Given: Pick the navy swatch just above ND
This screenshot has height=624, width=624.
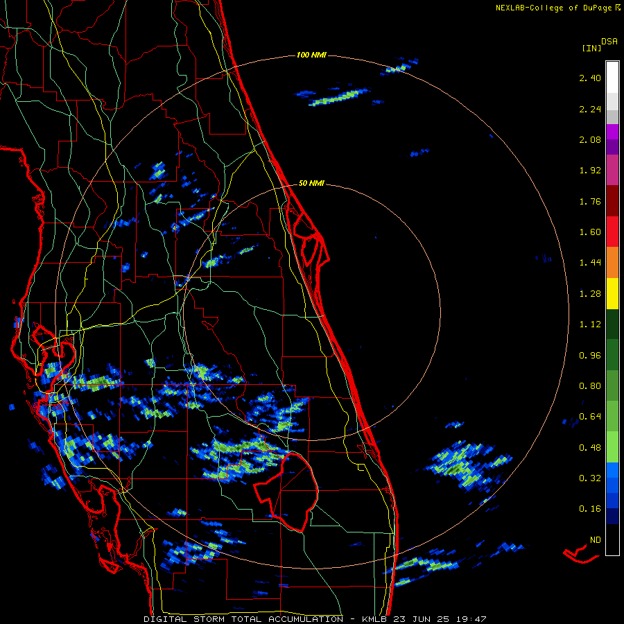Looking at the screenshot, I should click(x=612, y=517).
